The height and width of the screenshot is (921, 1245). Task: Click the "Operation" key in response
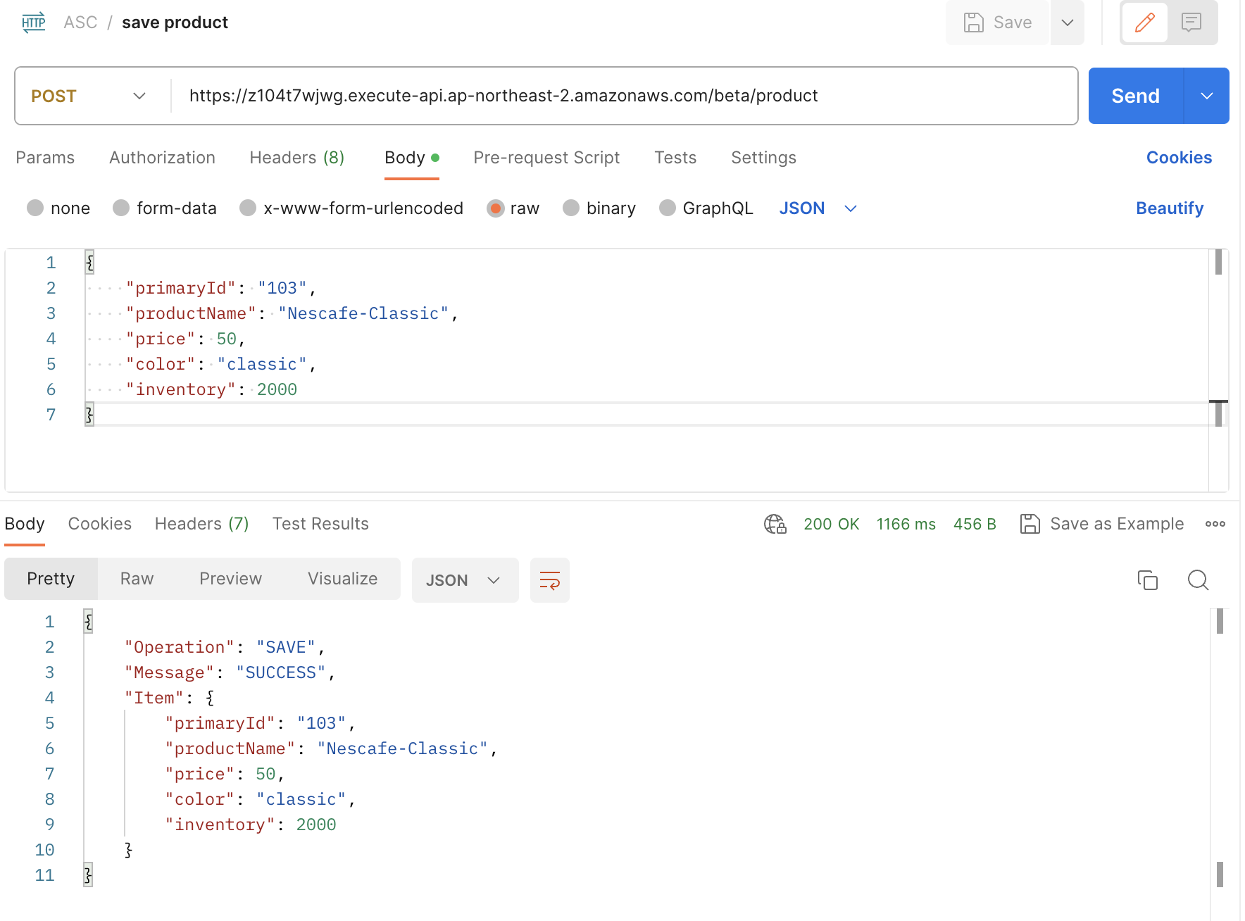tap(180, 647)
